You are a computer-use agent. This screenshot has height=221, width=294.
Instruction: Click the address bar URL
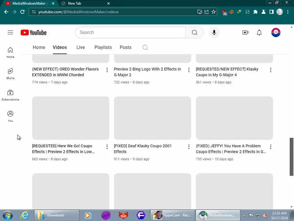(x=78, y=12)
